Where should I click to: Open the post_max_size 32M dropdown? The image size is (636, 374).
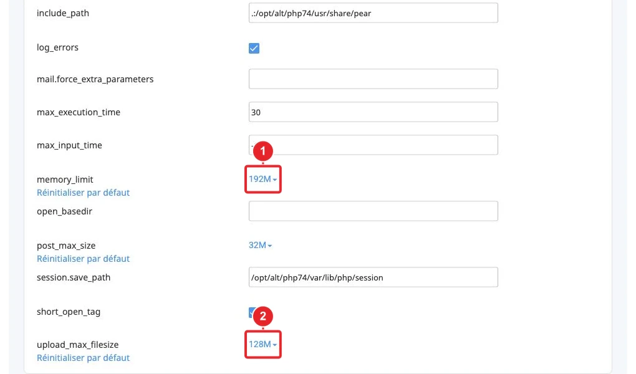(x=260, y=245)
